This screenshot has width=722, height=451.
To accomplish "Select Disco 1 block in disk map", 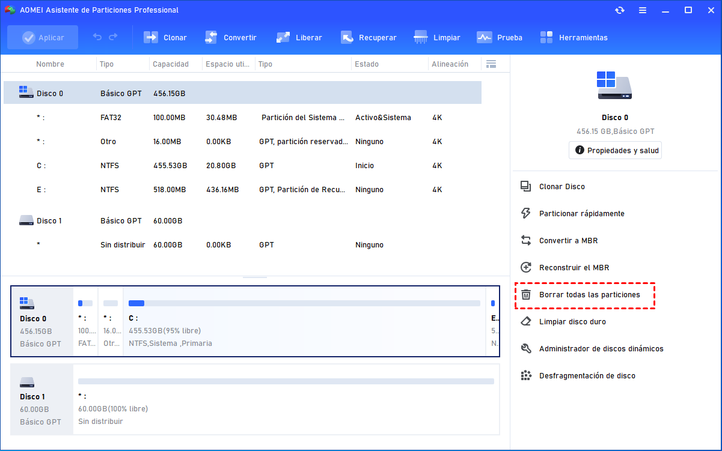I will (42, 399).
